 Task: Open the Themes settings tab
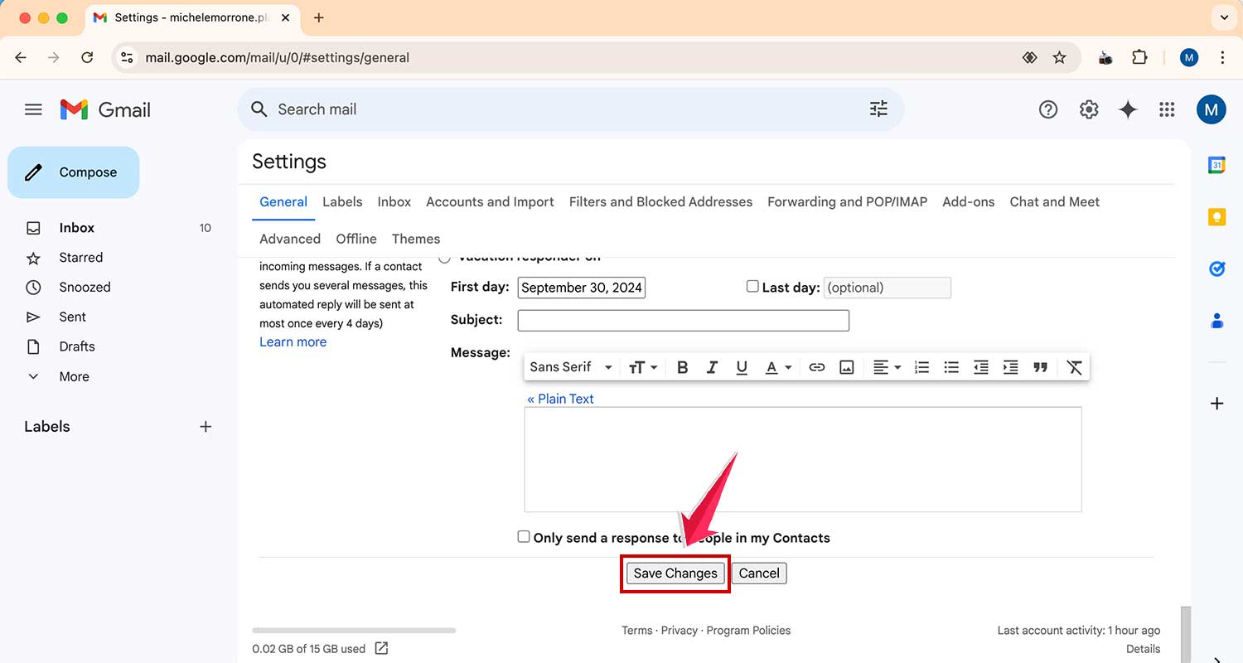[x=415, y=239]
